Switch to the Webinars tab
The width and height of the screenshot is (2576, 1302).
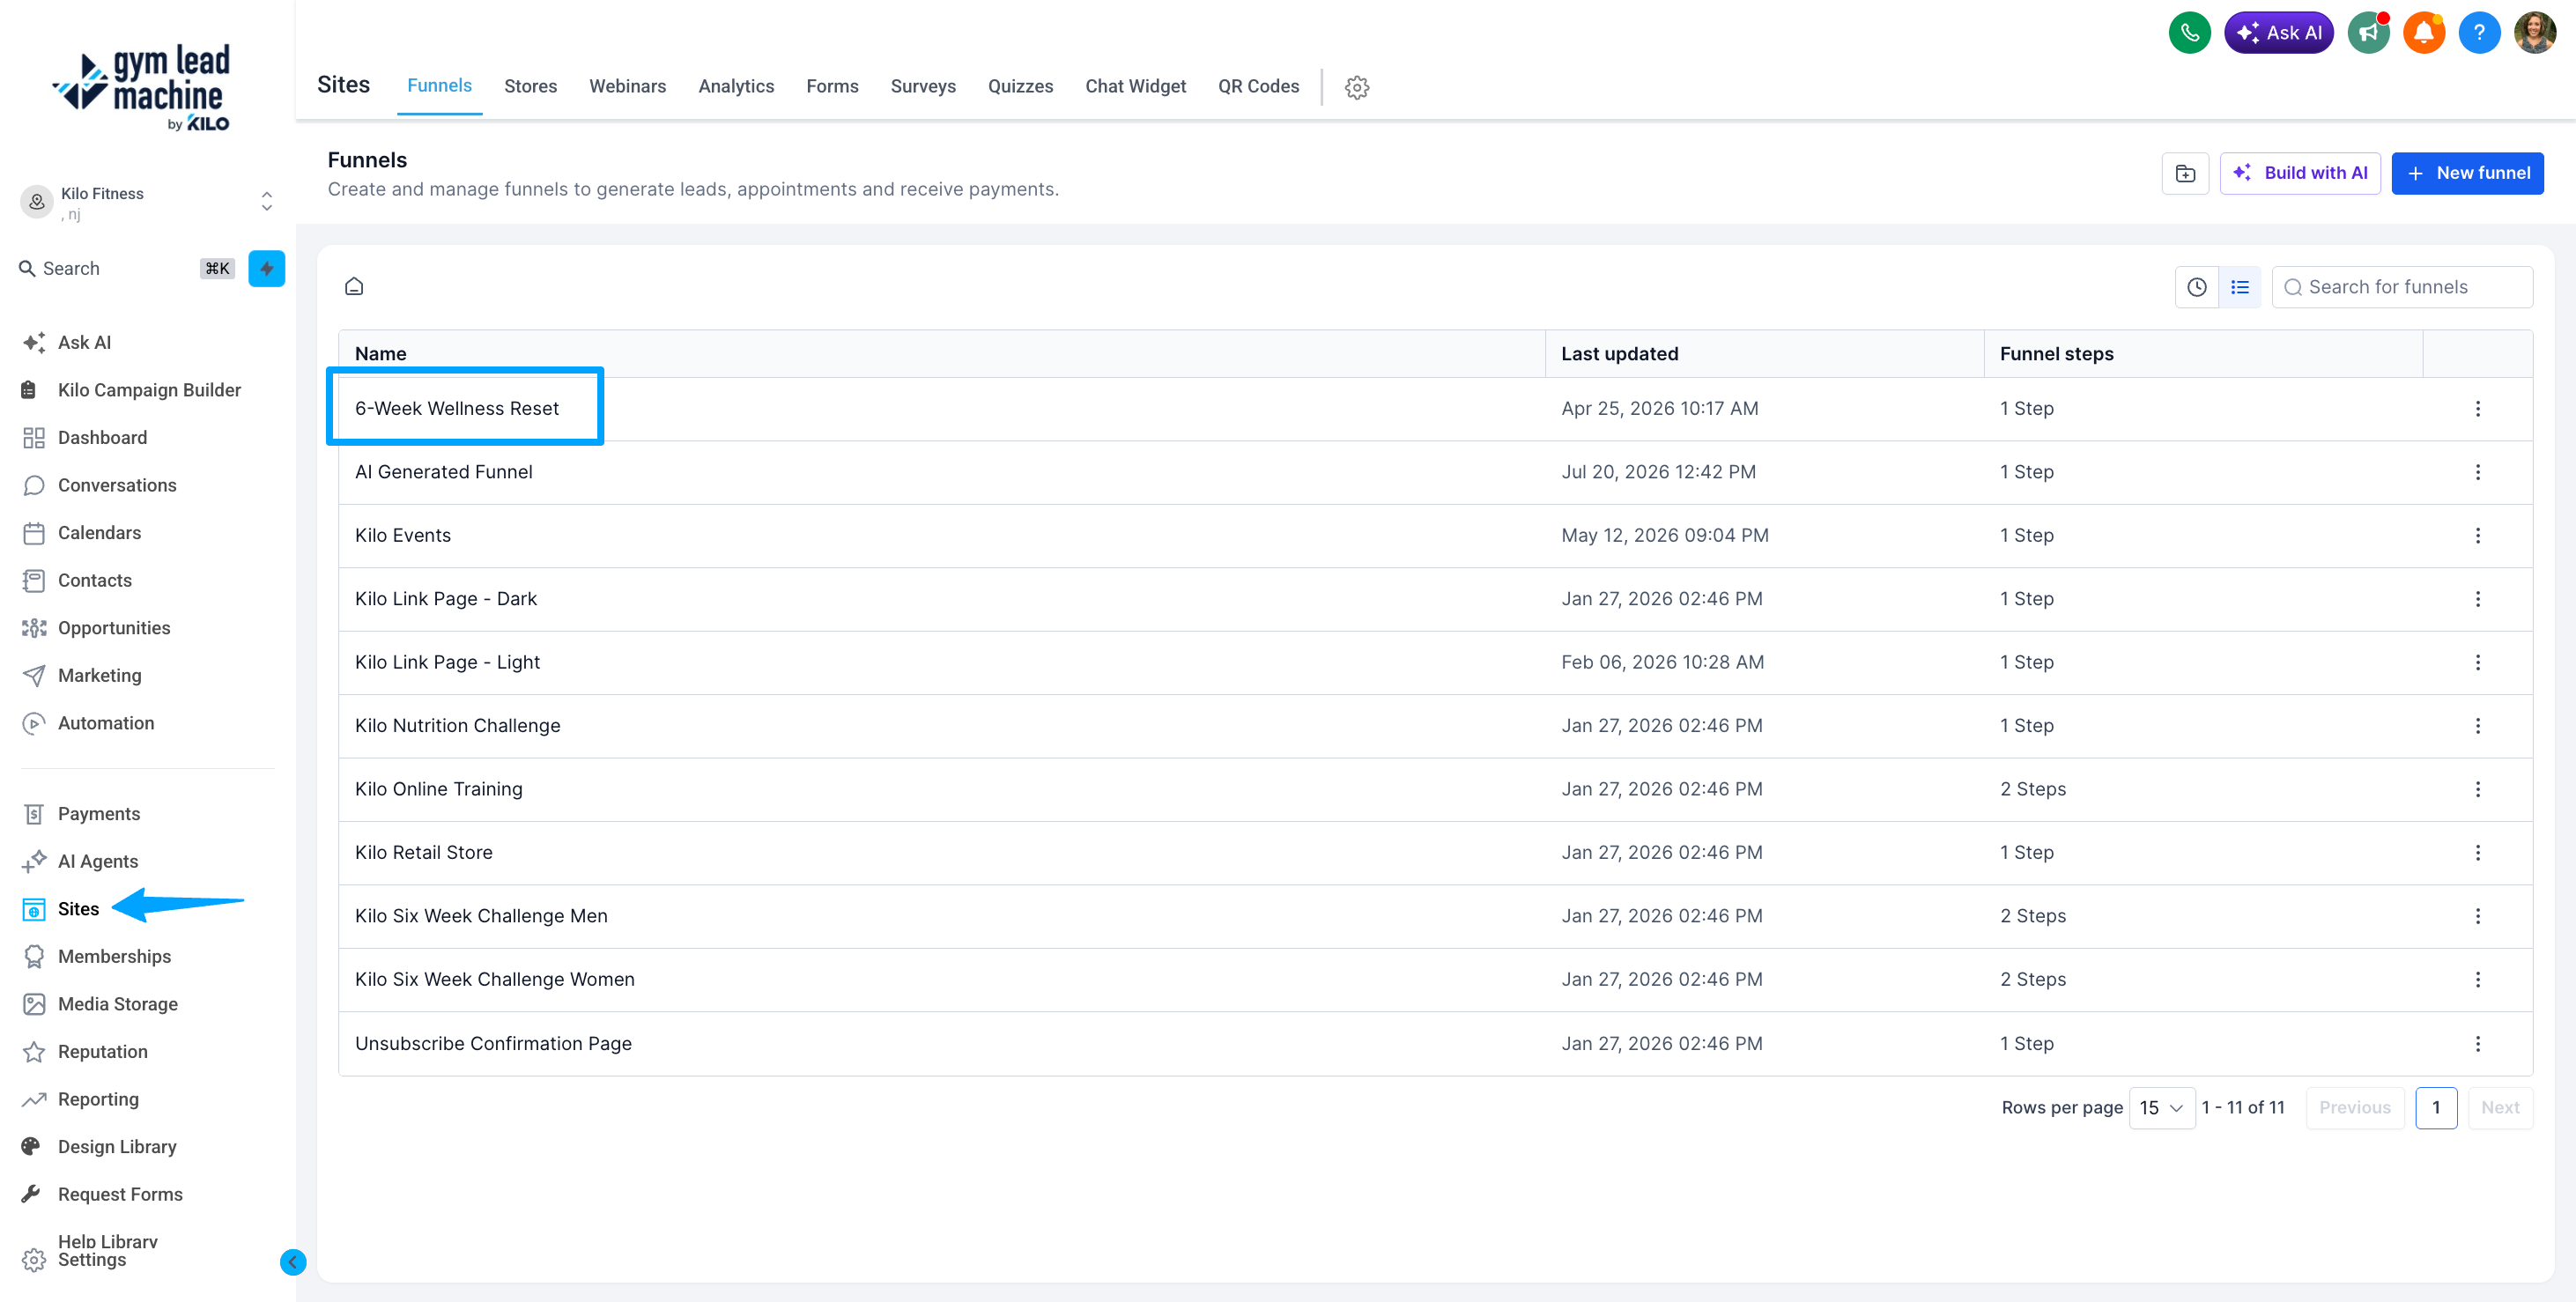click(x=627, y=87)
